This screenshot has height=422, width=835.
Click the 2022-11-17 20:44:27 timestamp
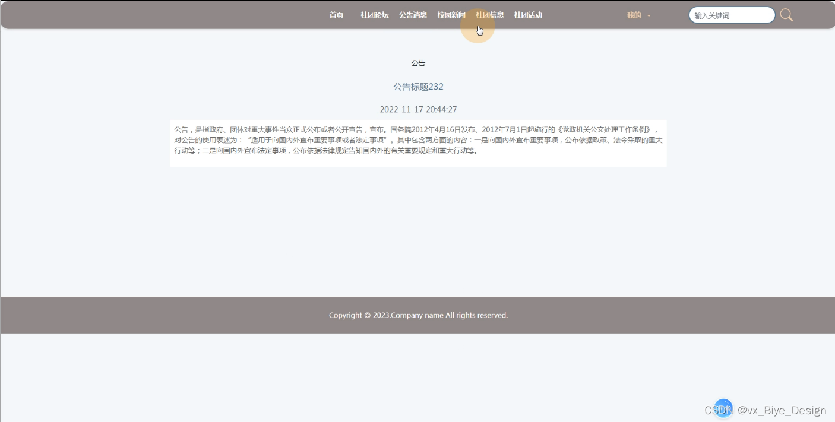(418, 110)
